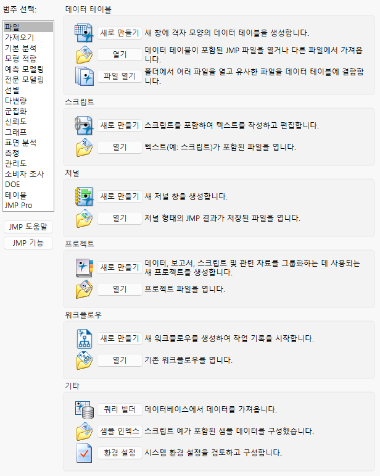Image resolution: width=380 pixels, height=476 pixels.
Task: Select JMP Pro category
Action: coord(28,206)
